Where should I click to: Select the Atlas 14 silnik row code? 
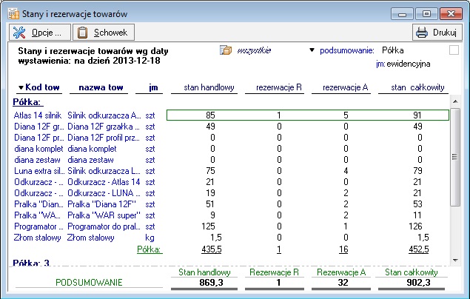pyautogui.click(x=38, y=115)
